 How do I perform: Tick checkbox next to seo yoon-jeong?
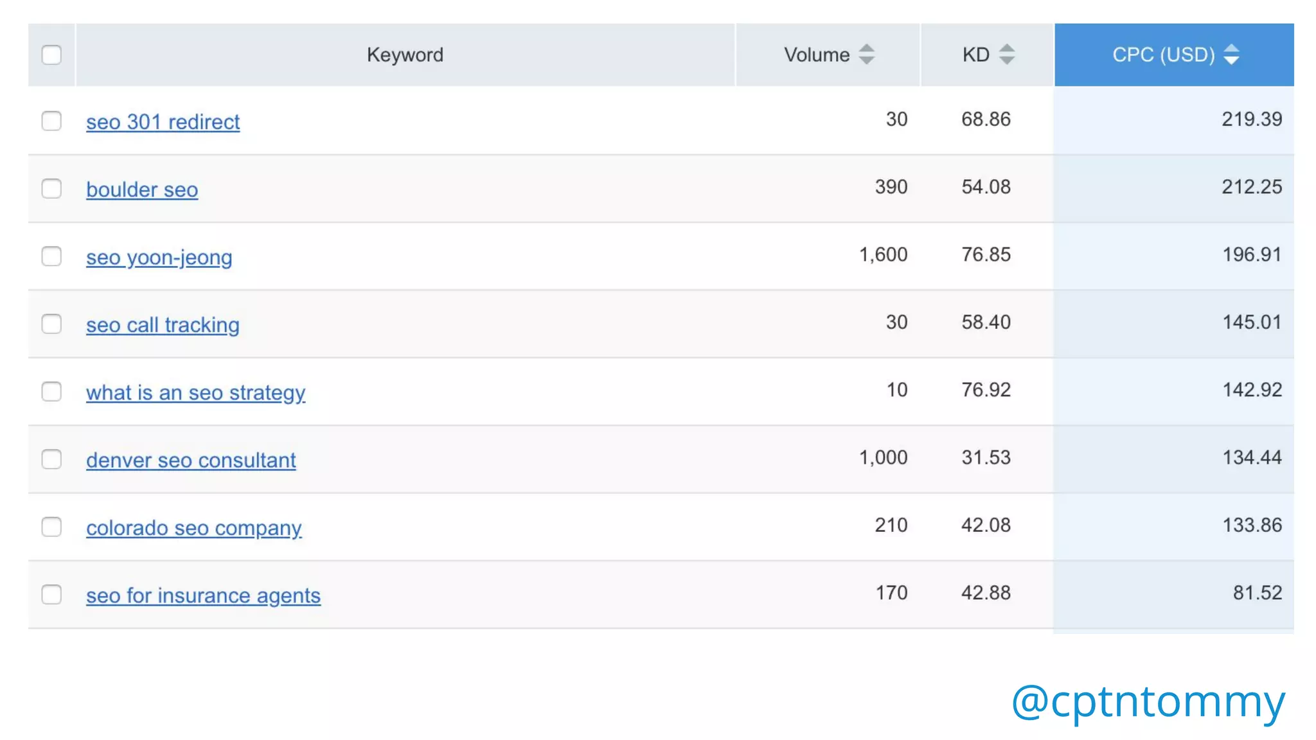(51, 256)
